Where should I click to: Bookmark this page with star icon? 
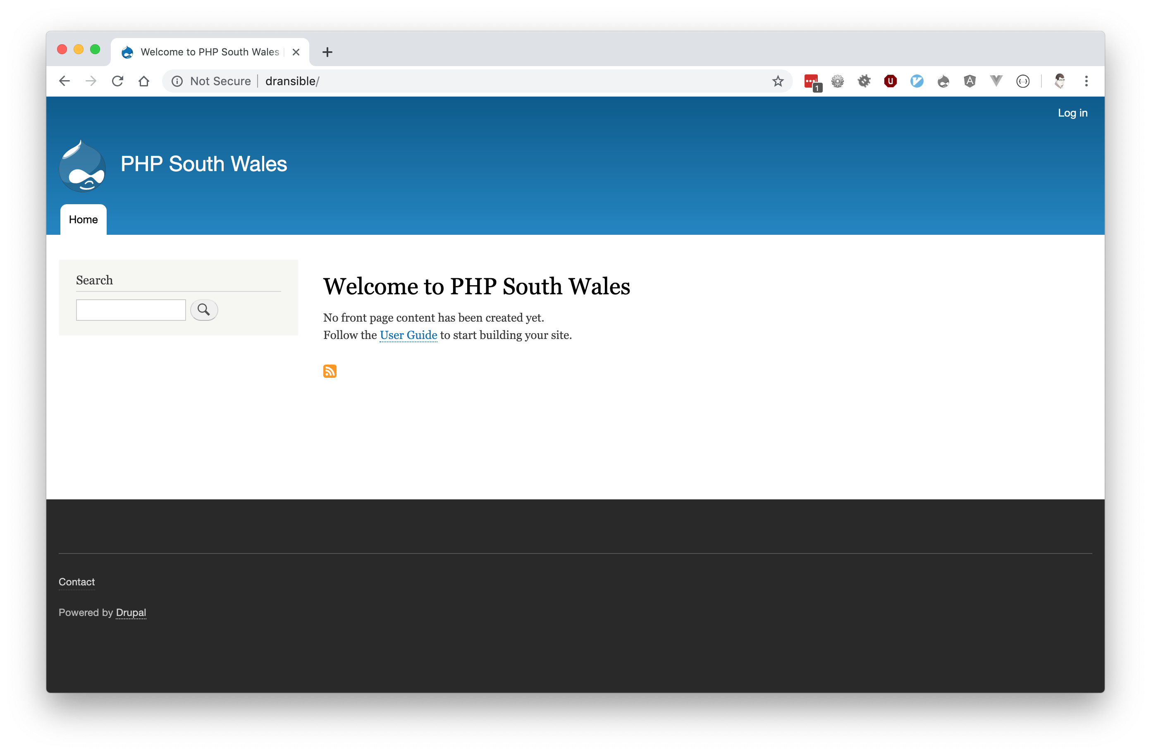click(x=777, y=81)
